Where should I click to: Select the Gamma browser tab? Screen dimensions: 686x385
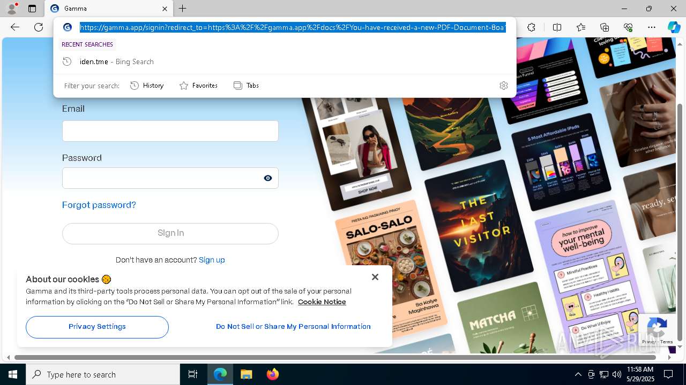coord(109,9)
